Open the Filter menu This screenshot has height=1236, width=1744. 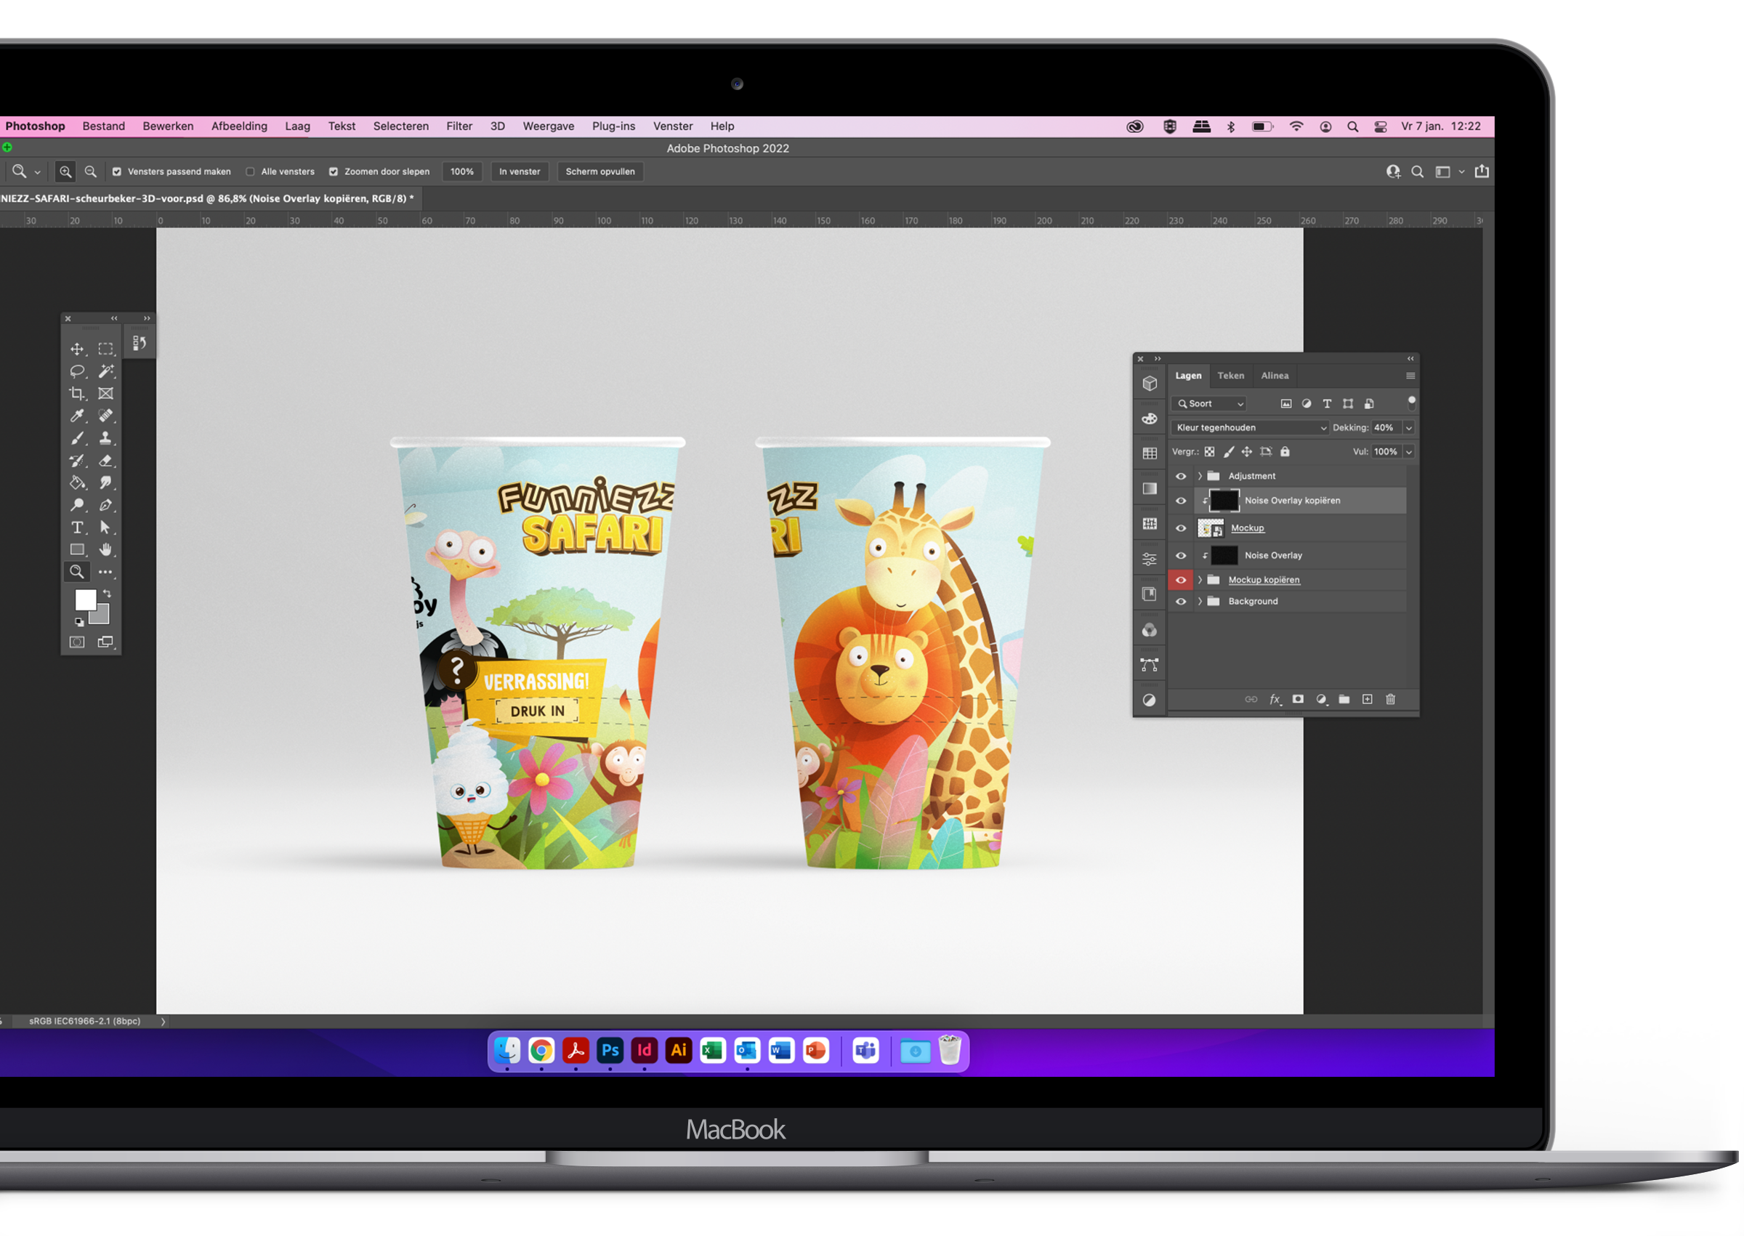point(459,126)
